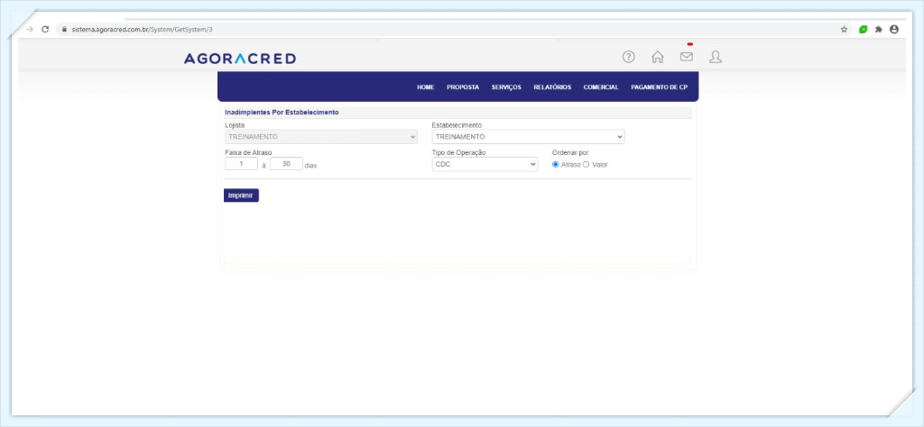Click the browser forward arrow
The height and width of the screenshot is (427, 924).
click(x=30, y=29)
